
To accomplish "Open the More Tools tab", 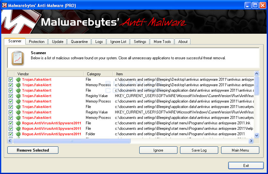I will point(162,42).
